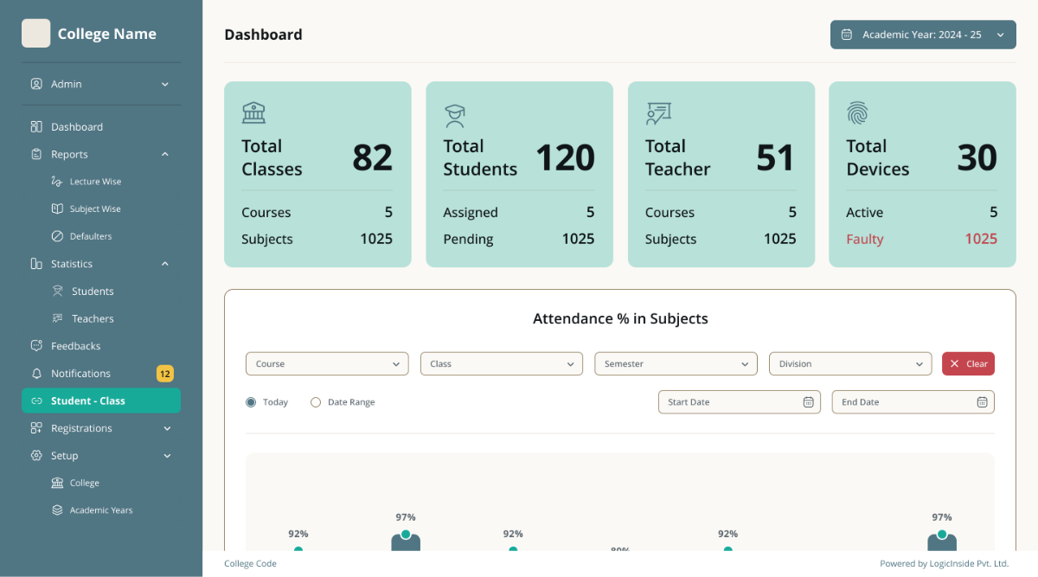Toggle the Registrations section chevron
The width and height of the screenshot is (1038, 577).
coord(167,428)
